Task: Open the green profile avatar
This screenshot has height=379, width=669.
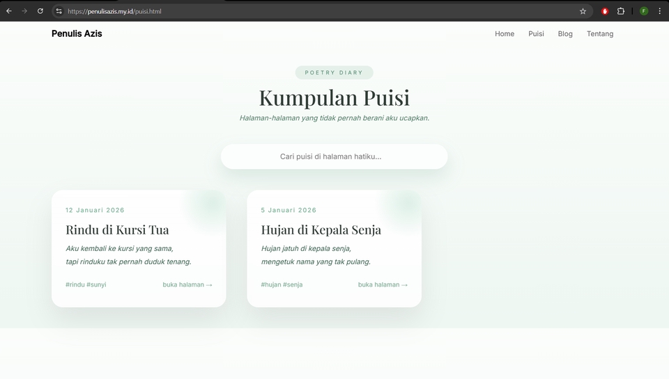Action: [644, 11]
